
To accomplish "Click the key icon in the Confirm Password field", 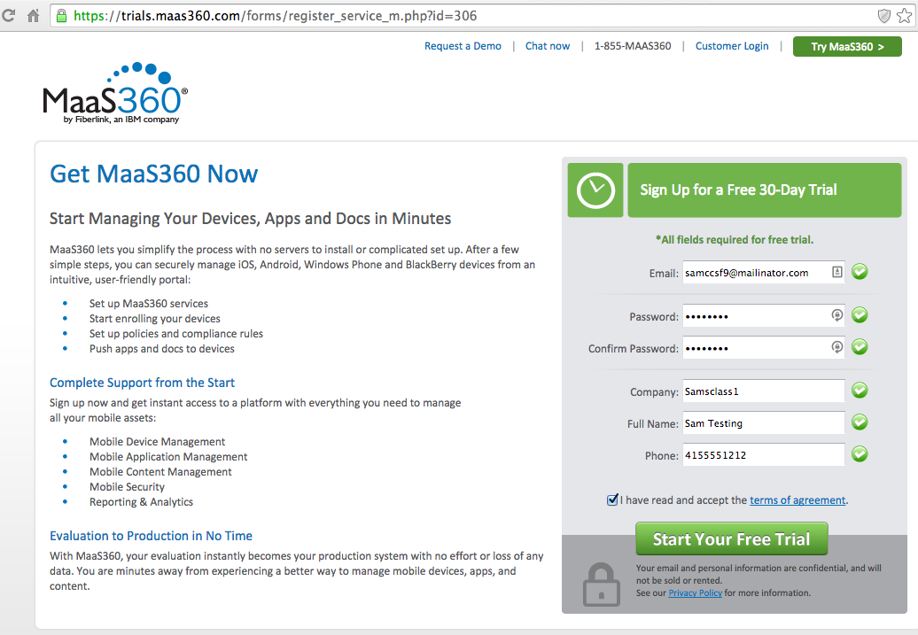I will pos(837,347).
